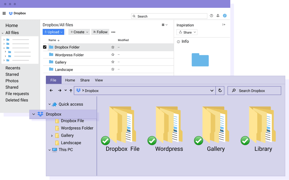Viewport: 289px width, 180px height.
Task: Open the Create dropdown menu
Action: pos(79,32)
